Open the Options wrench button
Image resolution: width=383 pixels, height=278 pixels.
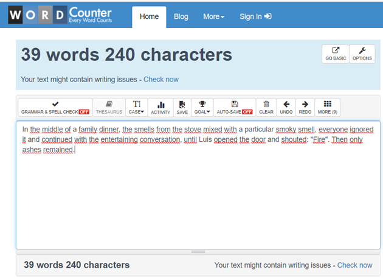362,54
